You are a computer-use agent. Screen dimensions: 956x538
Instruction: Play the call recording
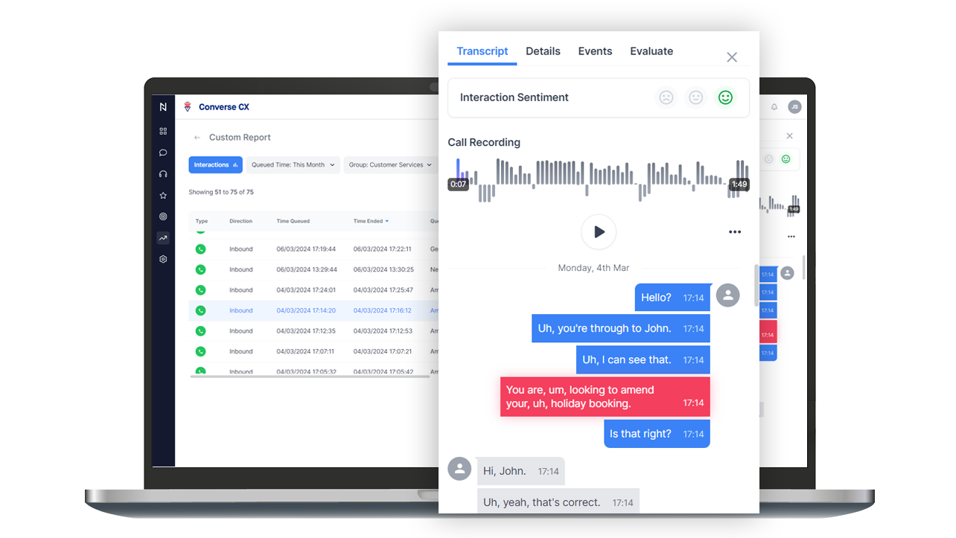point(599,231)
